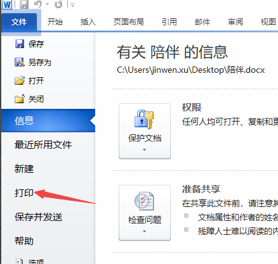Click the 打开 folder icon

[20, 80]
